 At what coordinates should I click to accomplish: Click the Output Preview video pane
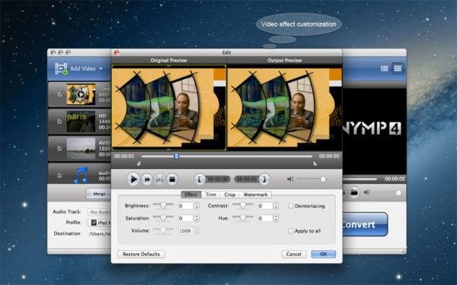pos(284,107)
